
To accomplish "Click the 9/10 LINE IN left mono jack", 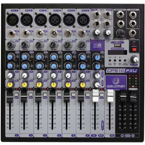I will (108, 14).
